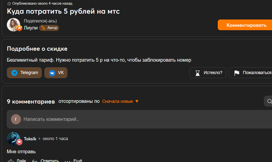Viewport: 272px width, 162px height.
Task: Open the comments search magnifier icon
Action: coord(269,101)
